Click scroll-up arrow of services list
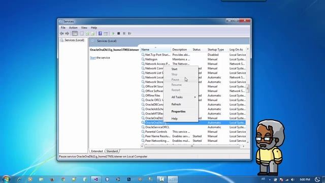Screen dimensions: 325x183 (247, 49)
